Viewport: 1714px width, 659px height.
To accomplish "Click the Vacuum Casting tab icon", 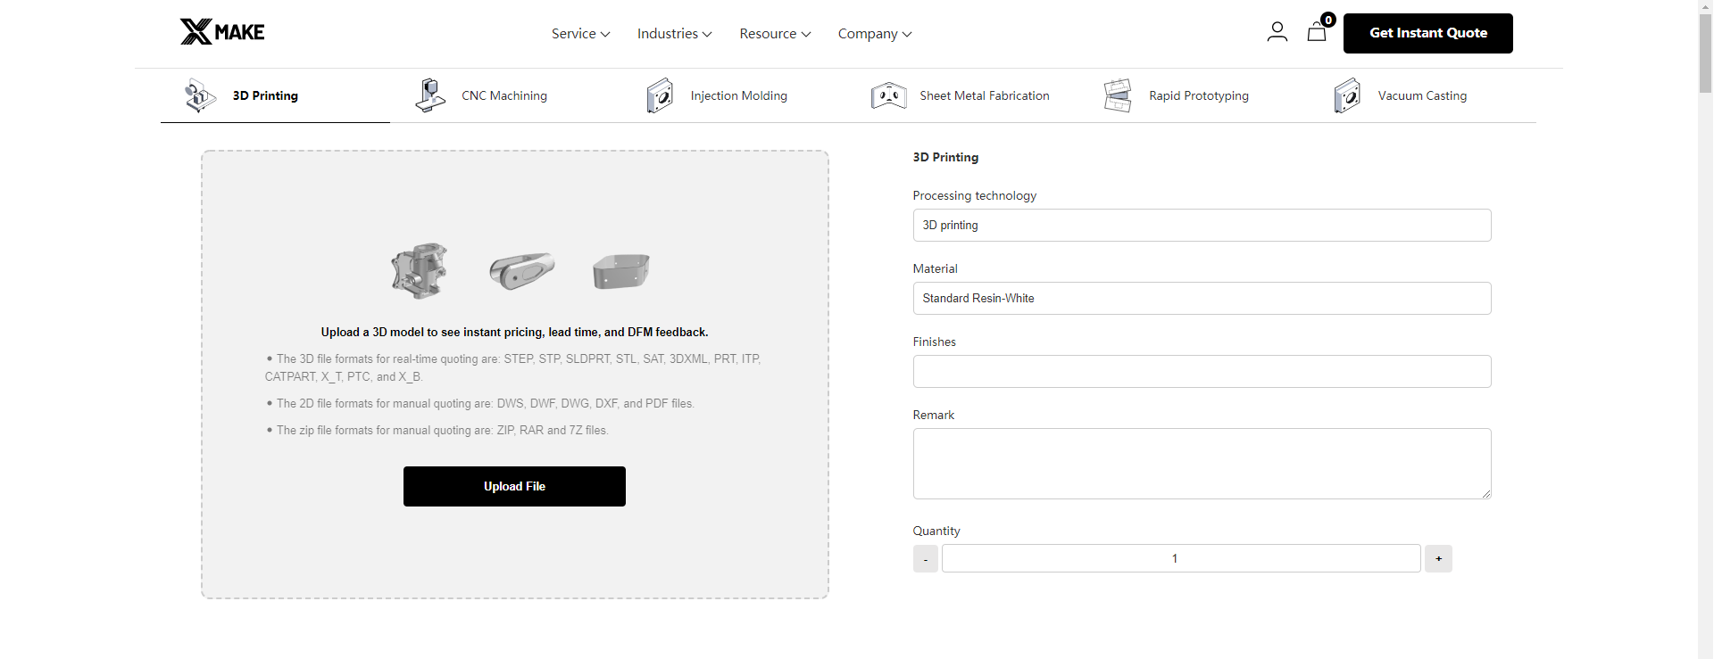I will 1347,95.
